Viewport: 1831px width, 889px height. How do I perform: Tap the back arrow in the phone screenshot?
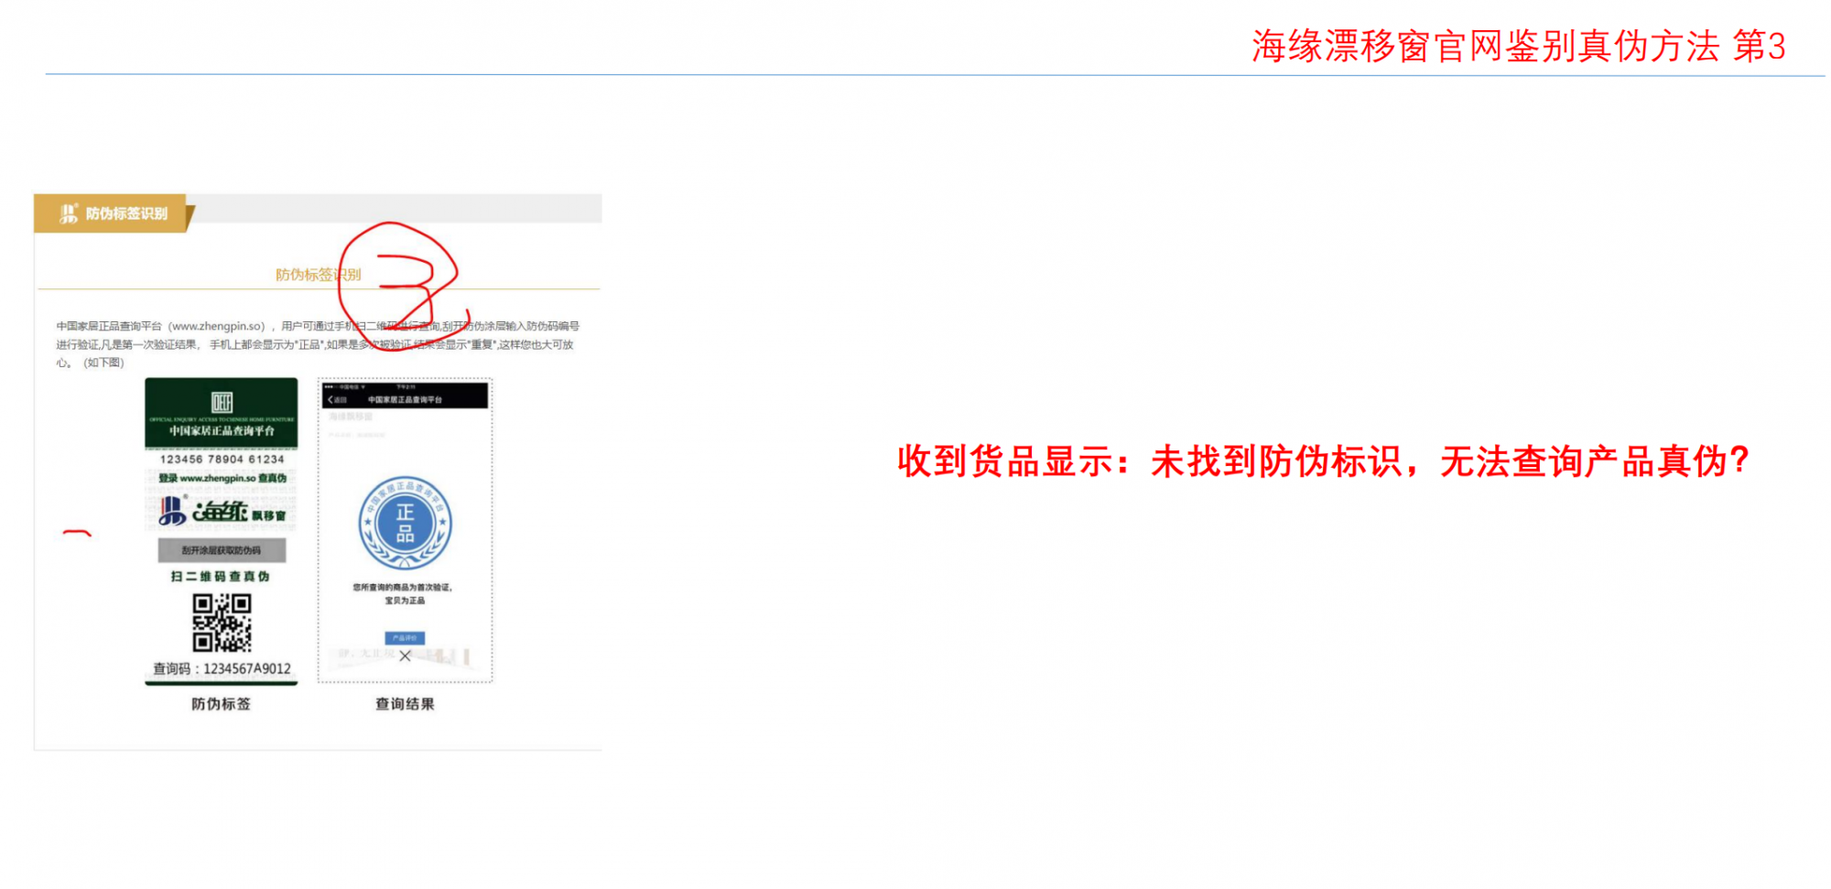[331, 400]
